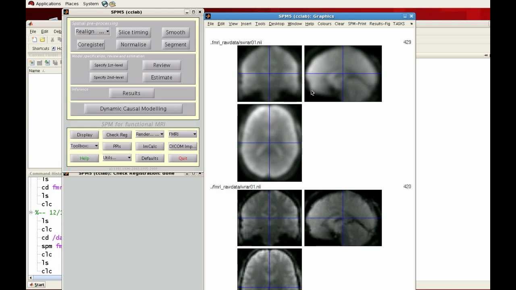The width and height of the screenshot is (516, 290).
Task: Click Clear in Graphics menu bar
Action: pos(339,24)
